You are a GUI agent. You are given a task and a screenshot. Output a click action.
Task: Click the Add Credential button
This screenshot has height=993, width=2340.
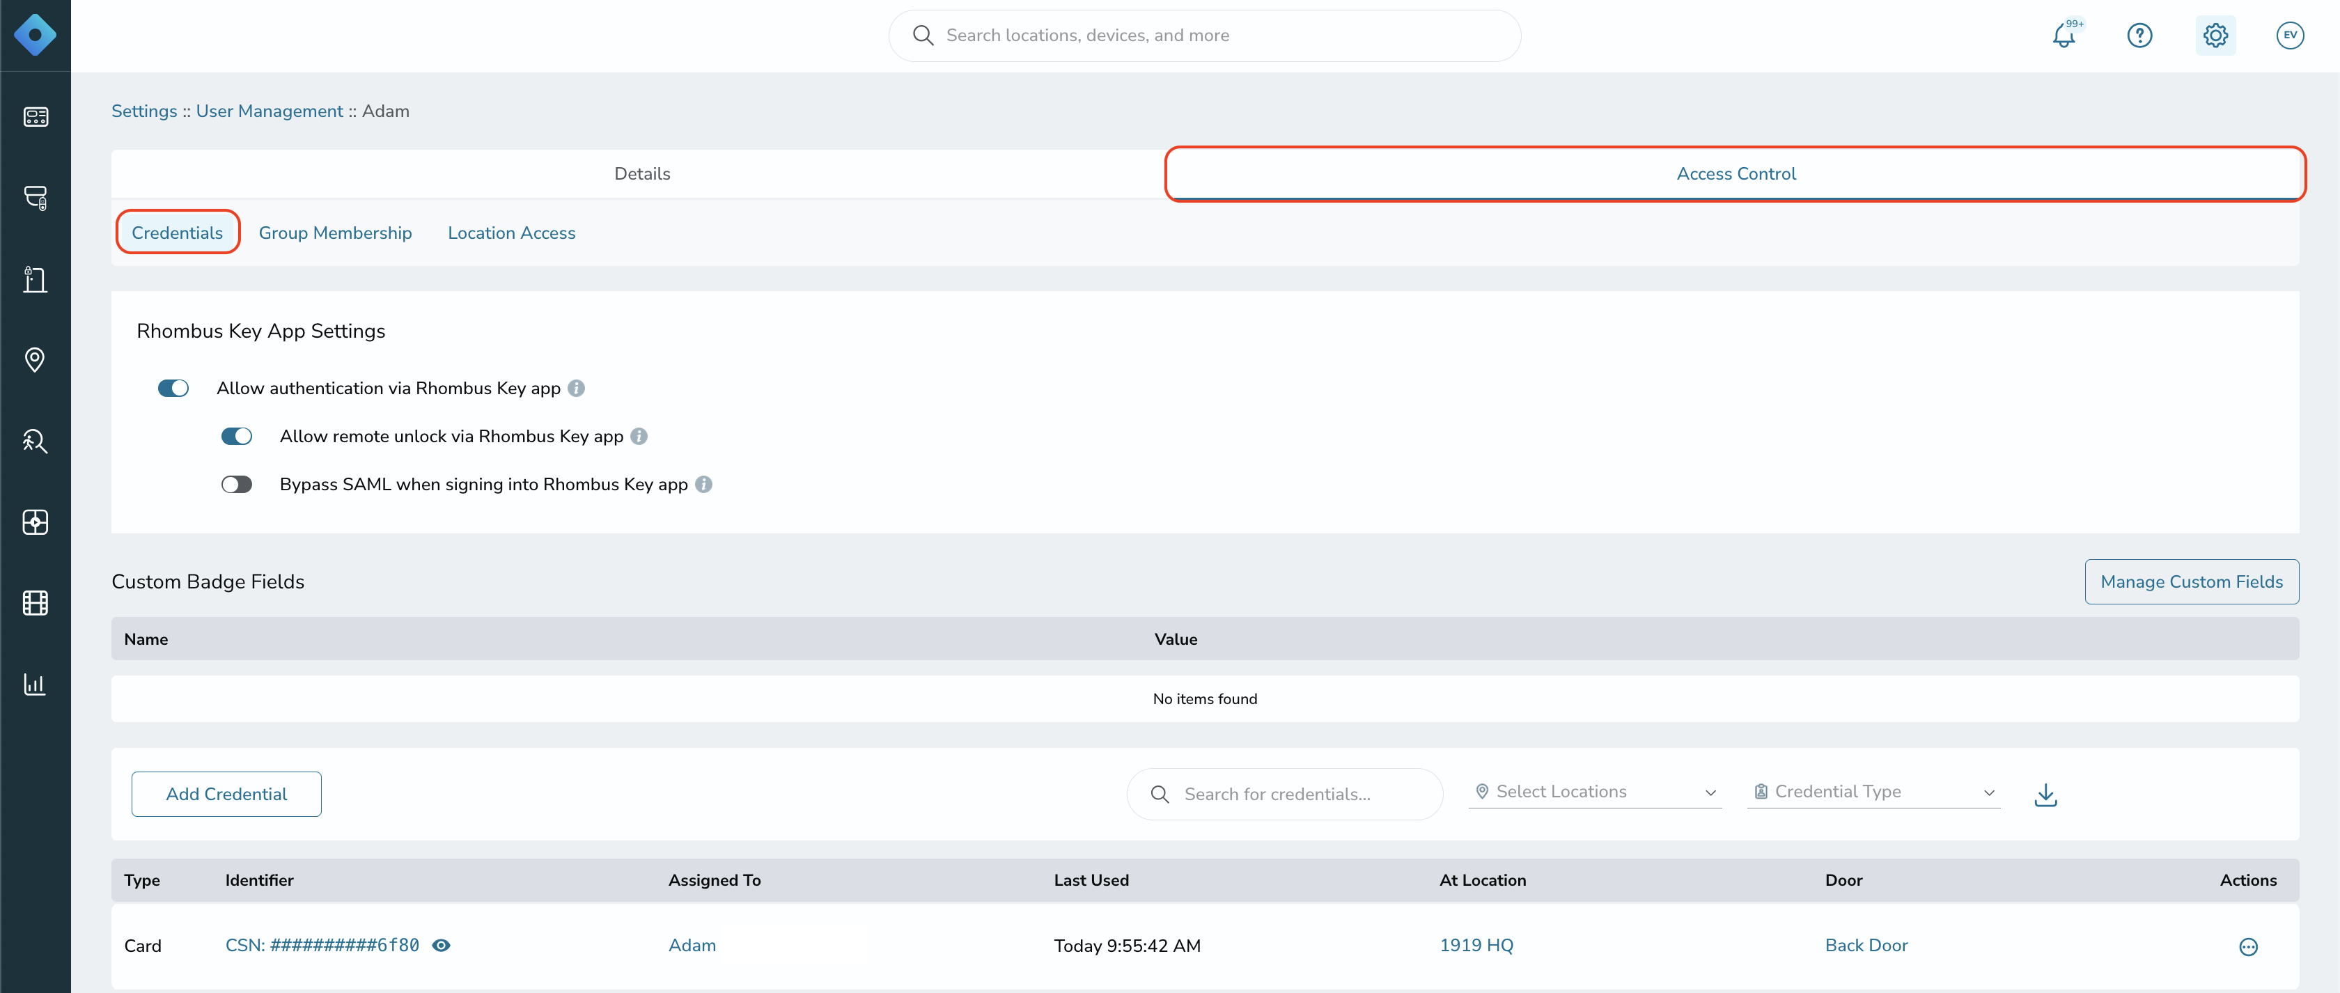pos(226,795)
